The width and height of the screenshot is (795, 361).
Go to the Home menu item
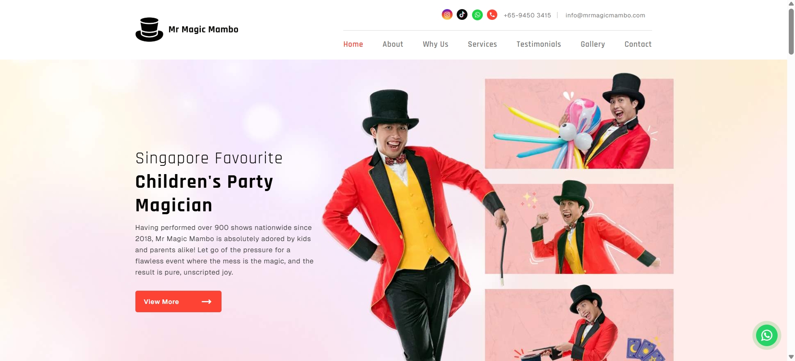pos(353,44)
